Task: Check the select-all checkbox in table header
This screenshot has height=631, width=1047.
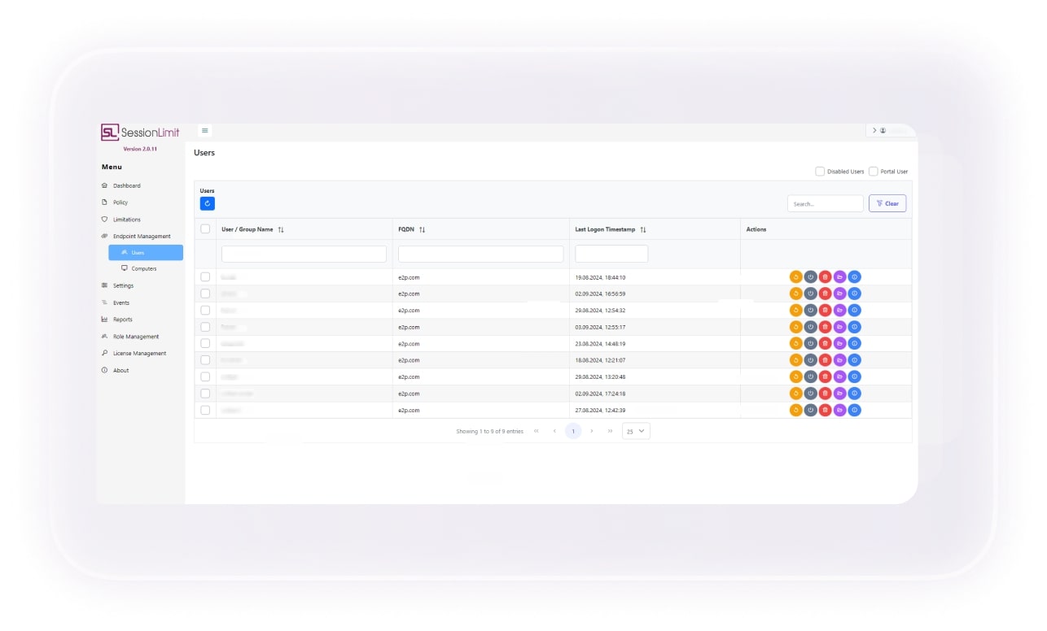Action: coord(205,229)
